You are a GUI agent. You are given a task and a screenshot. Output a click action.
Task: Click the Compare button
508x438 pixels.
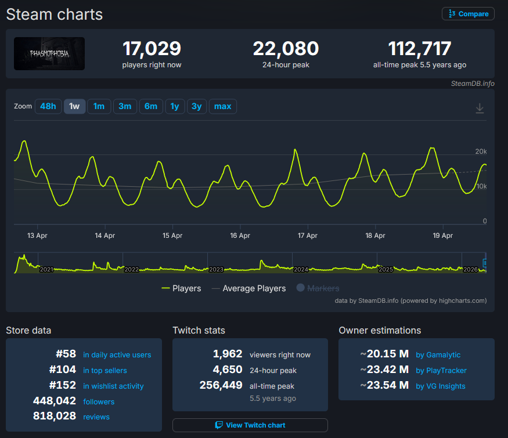point(468,14)
